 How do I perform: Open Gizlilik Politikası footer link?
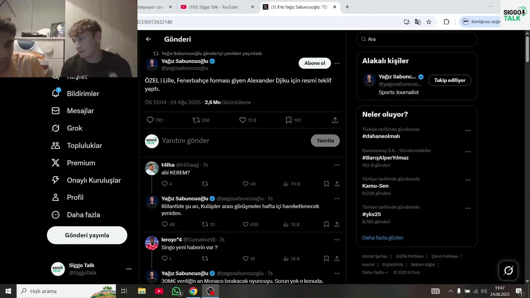[x=410, y=256]
